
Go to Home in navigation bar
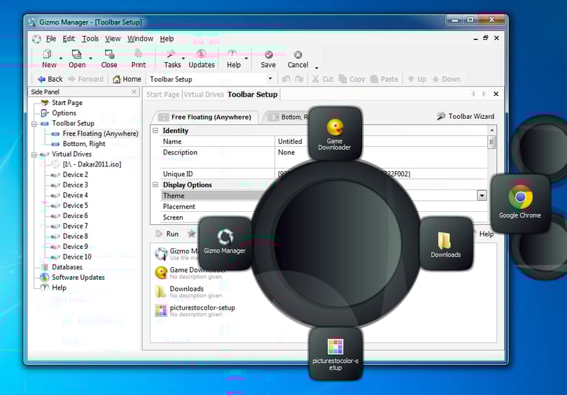click(x=127, y=79)
